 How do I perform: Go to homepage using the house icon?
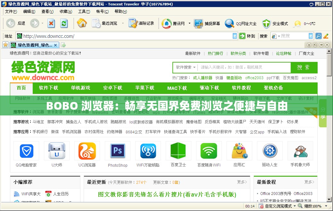(x=82, y=23)
